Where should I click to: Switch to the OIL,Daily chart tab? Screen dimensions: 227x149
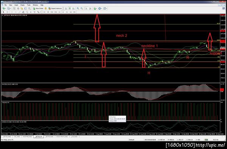pyautogui.click(x=17, y=137)
